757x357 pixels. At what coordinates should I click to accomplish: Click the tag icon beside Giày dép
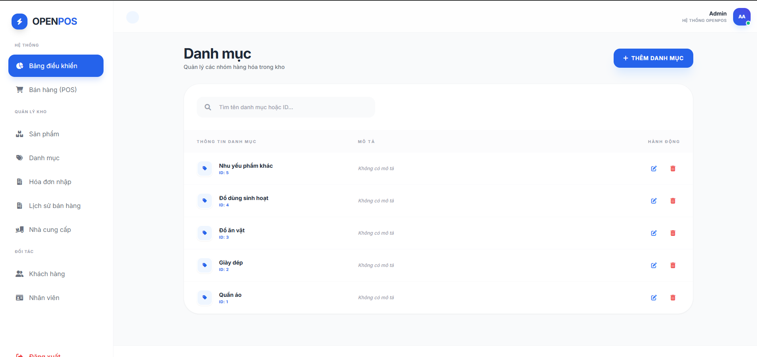[205, 265]
